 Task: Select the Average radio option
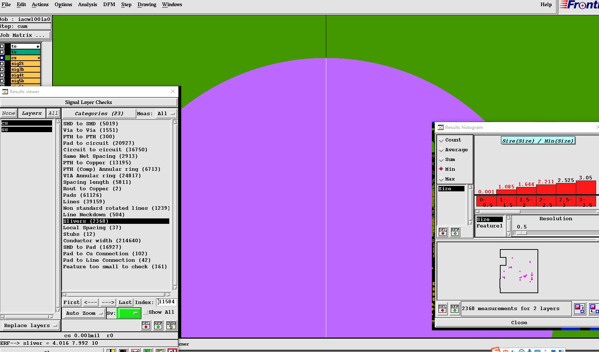coord(441,150)
